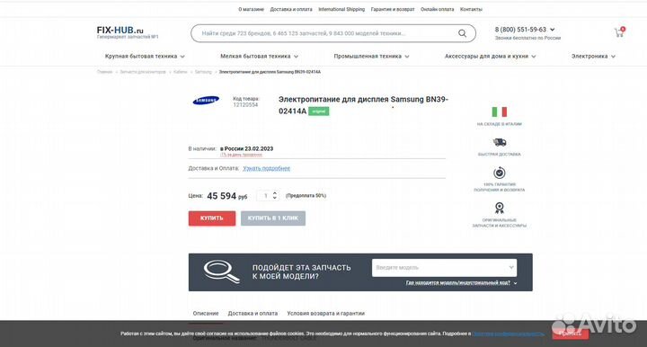647x347 pixels.
Task: Click the Italian flag warehouse icon
Action: pos(500,111)
